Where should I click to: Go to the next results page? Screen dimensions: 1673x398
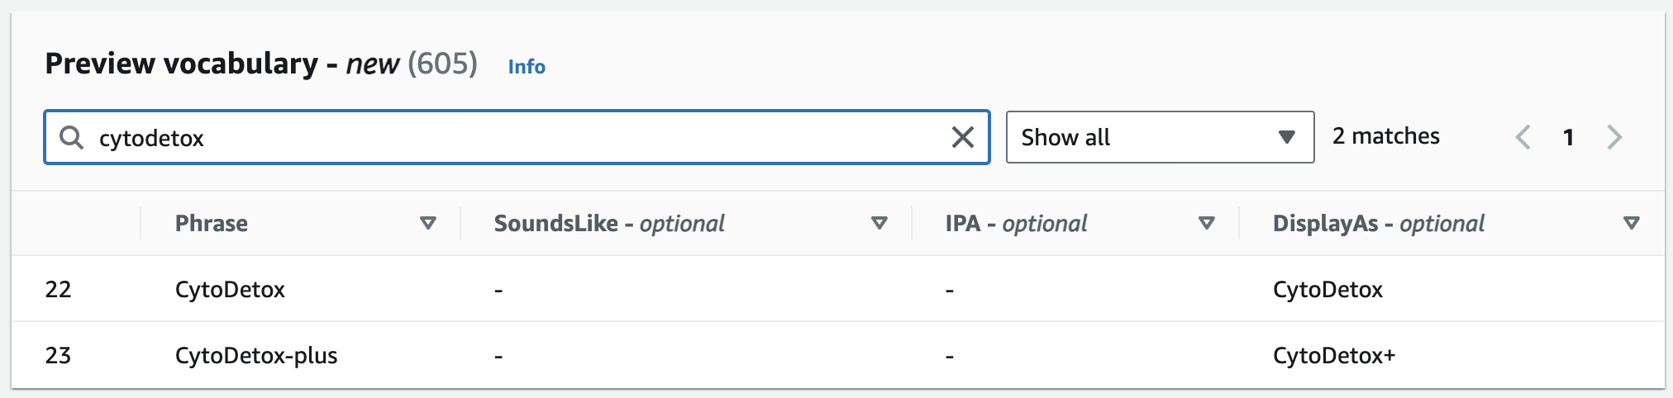(1614, 137)
